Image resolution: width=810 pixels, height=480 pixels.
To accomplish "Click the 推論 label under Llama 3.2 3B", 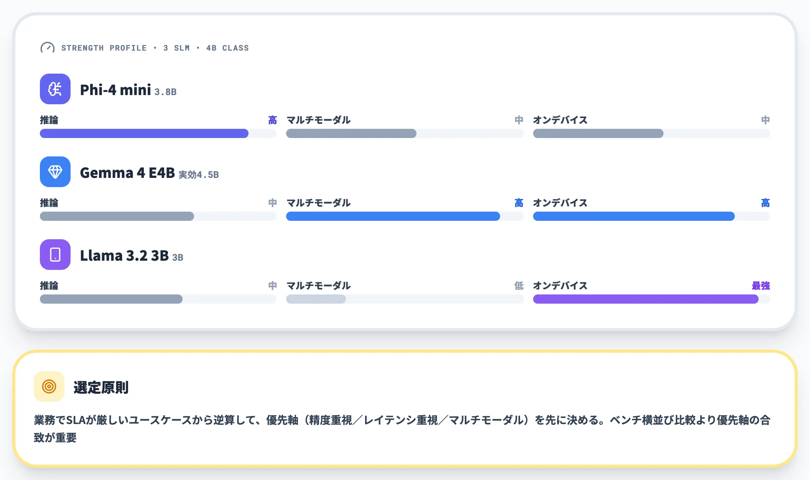I will tap(49, 286).
